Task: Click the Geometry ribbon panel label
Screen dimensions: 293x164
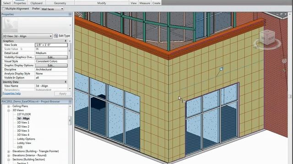Action: tap(60, 3)
